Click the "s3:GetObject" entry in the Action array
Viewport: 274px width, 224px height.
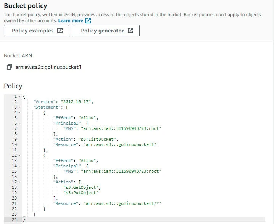click(x=81, y=187)
